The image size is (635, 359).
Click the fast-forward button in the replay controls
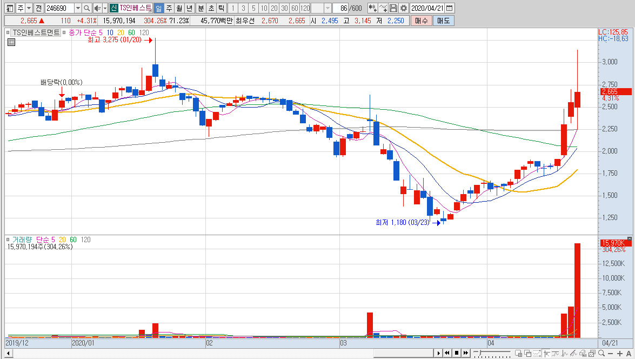click(466, 353)
